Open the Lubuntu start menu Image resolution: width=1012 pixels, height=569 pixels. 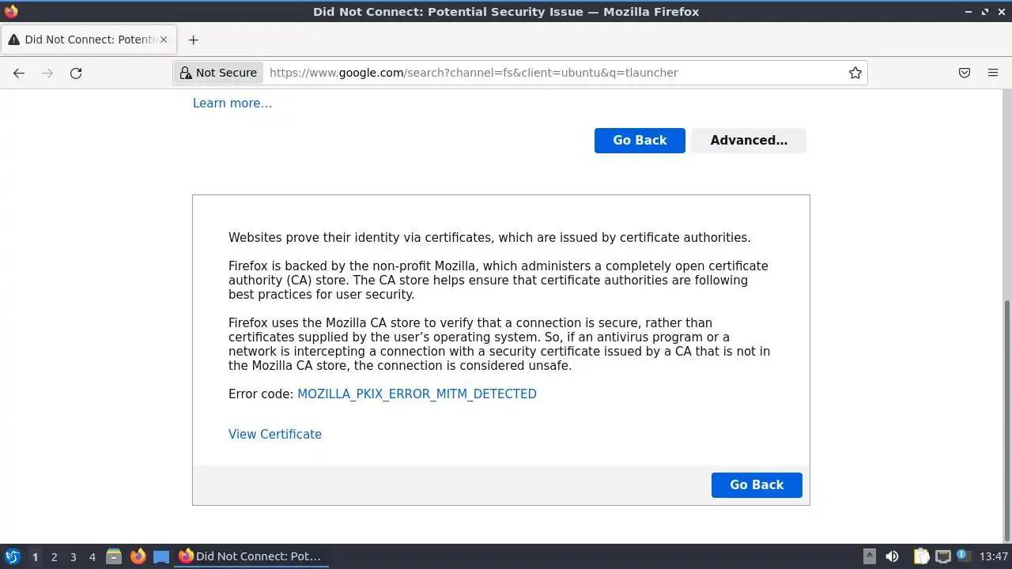pos(12,556)
